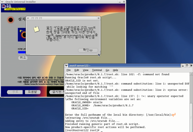Open the Edit menu in terminal

[x=77, y=70]
